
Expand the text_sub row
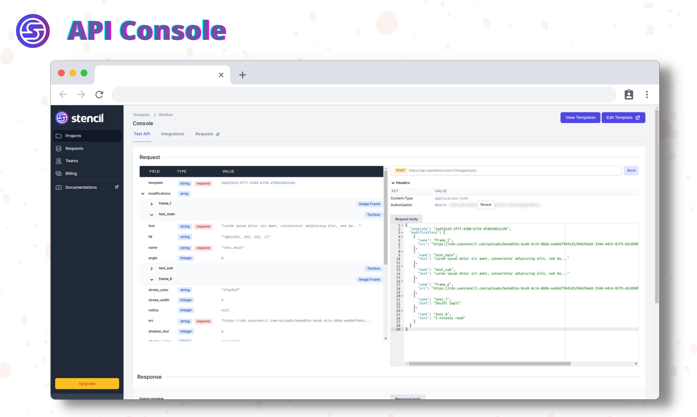(151, 268)
